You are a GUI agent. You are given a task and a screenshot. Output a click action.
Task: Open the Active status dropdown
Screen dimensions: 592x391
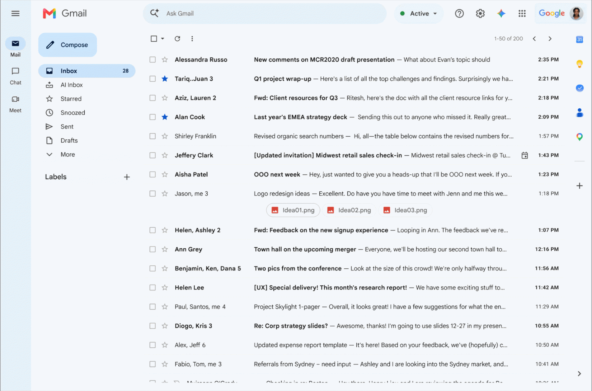(419, 14)
